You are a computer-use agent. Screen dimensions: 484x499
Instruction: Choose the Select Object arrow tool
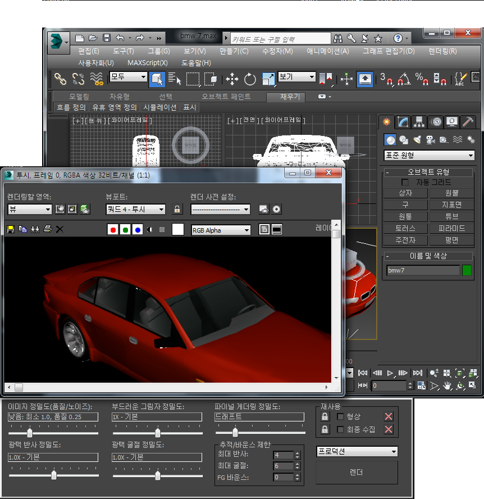point(157,79)
